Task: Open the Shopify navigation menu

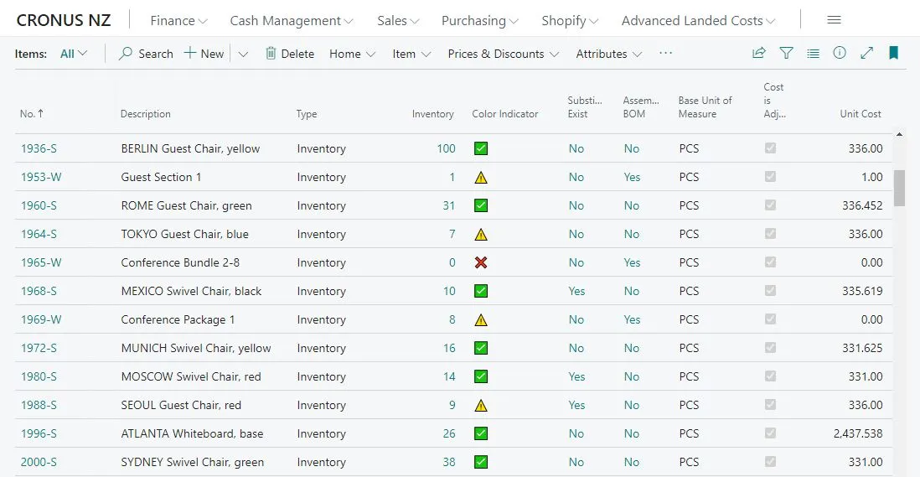Action: tap(570, 20)
